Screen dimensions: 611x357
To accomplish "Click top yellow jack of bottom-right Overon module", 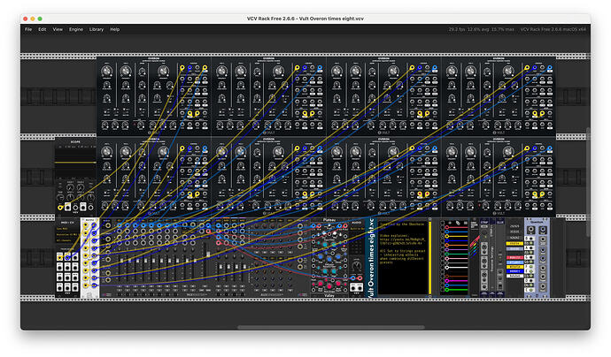I will [x=527, y=148].
